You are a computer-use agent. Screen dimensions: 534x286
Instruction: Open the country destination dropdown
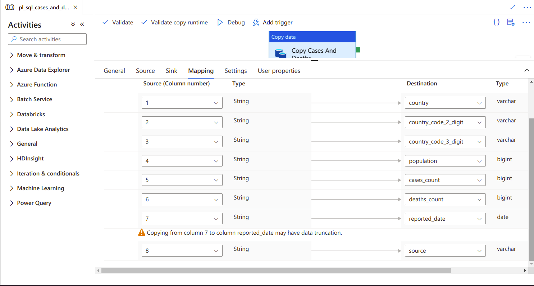click(x=445, y=103)
